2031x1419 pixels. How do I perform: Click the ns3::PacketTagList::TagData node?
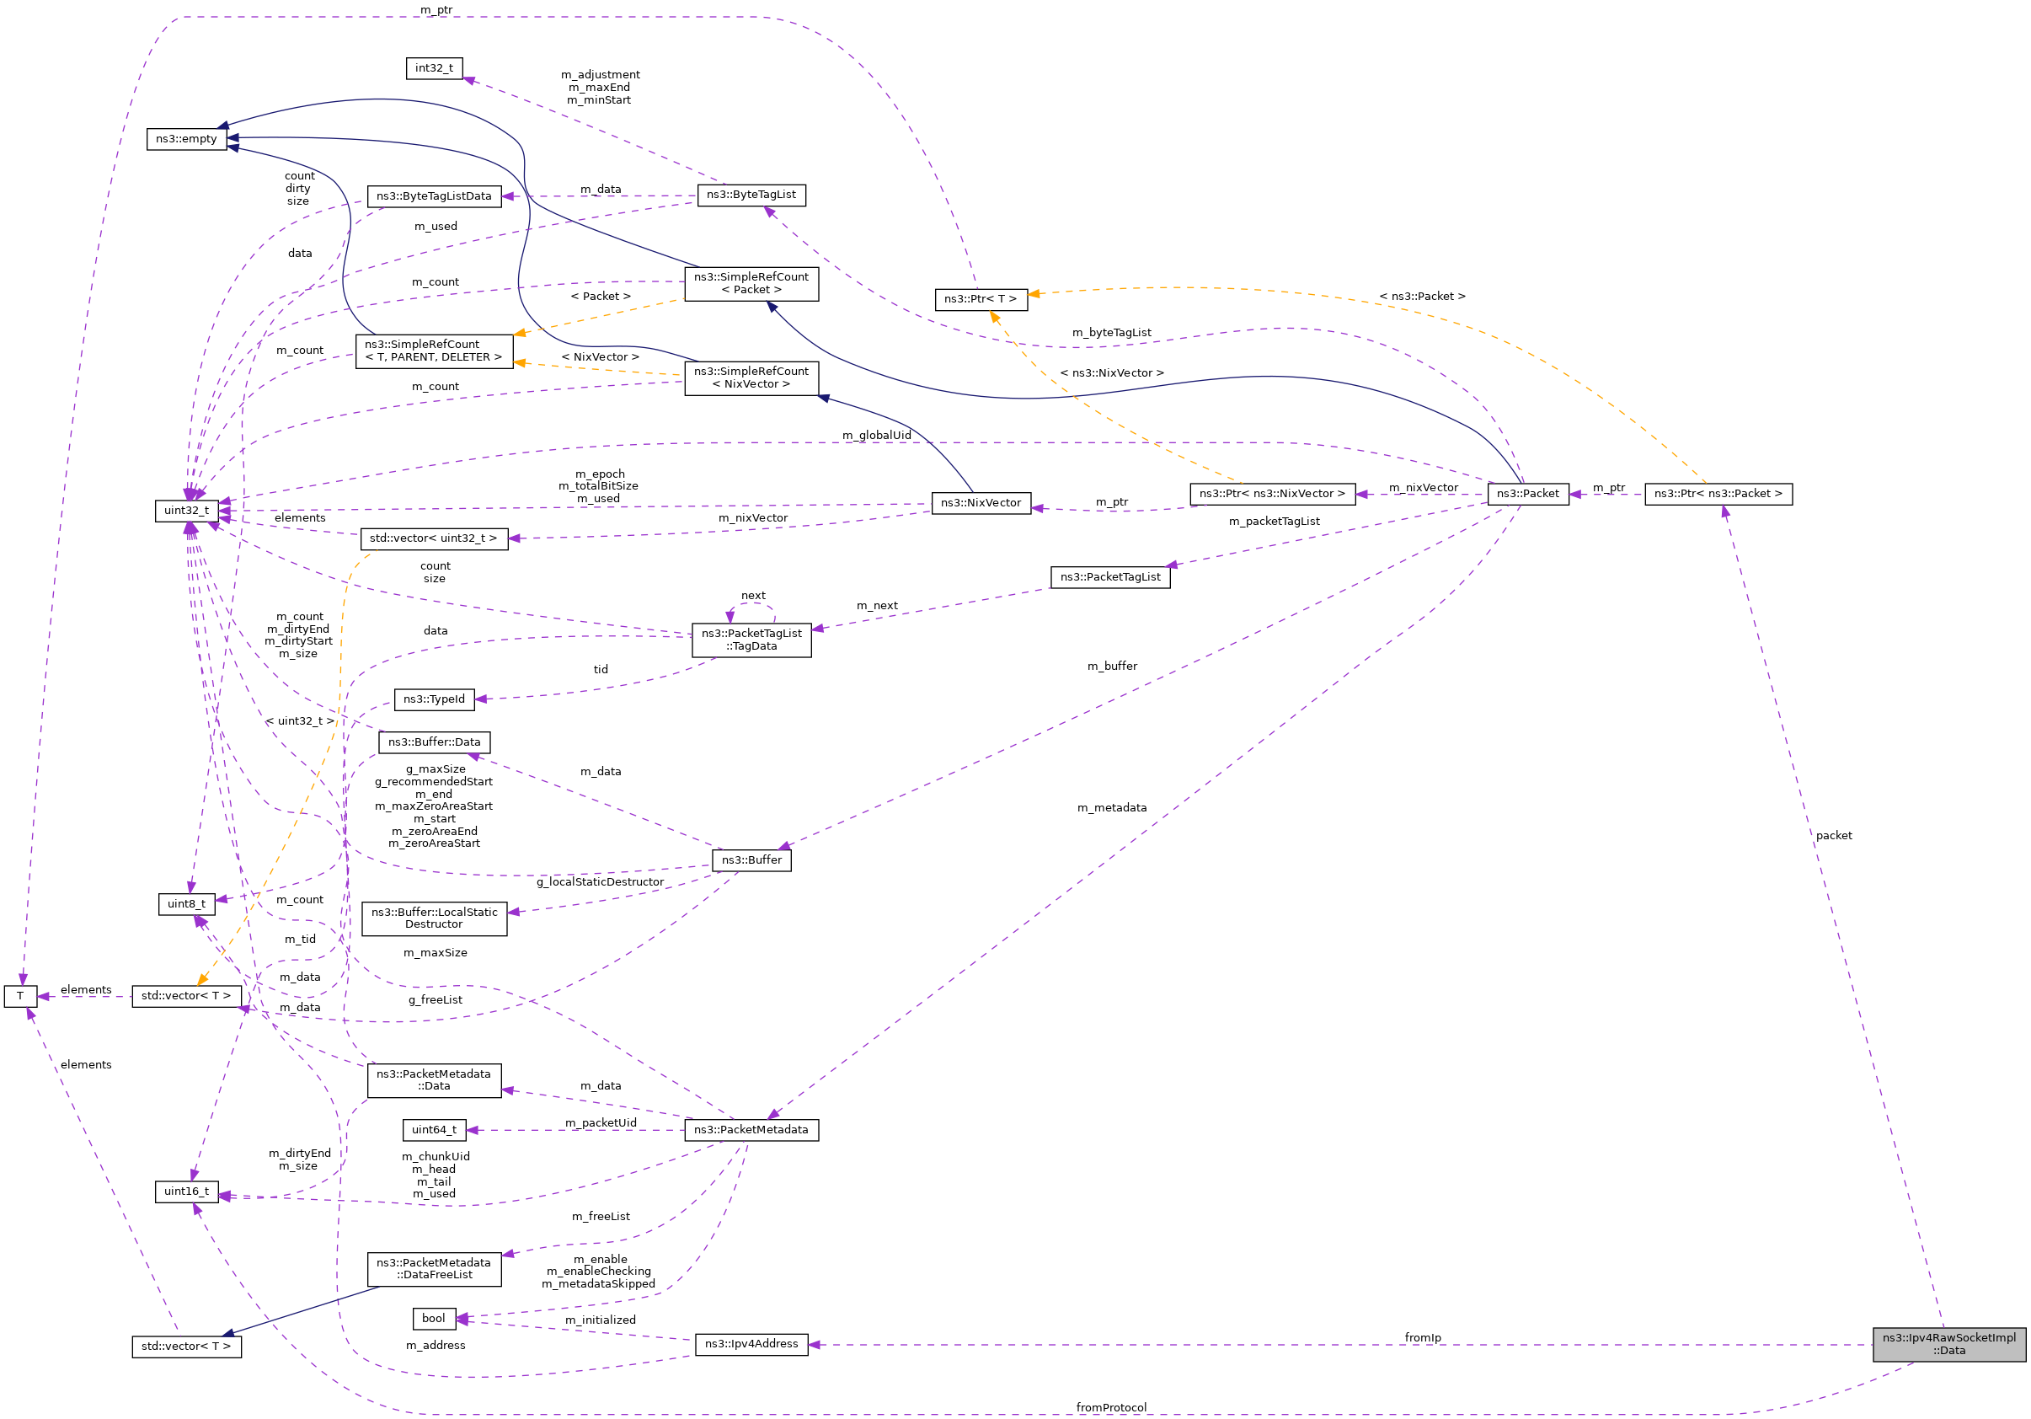tap(751, 640)
